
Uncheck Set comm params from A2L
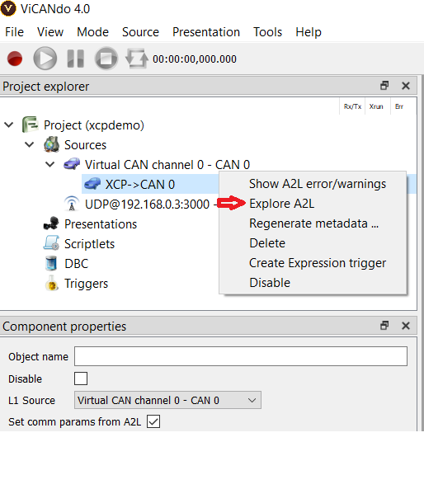click(x=153, y=421)
